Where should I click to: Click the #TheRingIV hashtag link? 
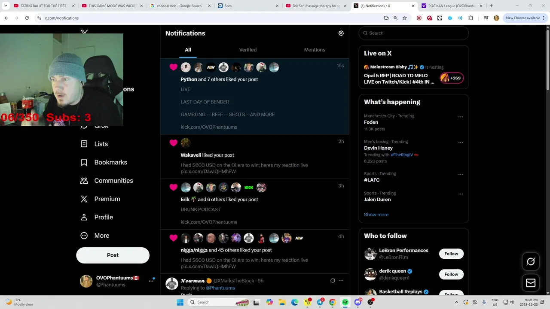click(402, 154)
